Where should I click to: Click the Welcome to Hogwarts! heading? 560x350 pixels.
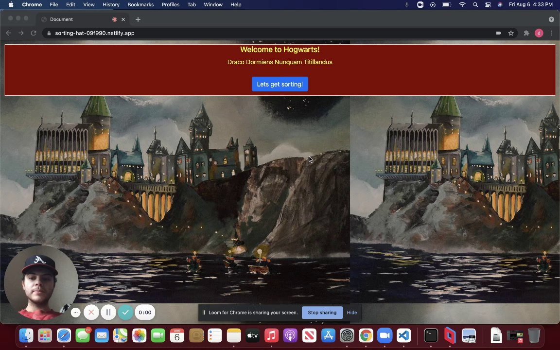click(x=280, y=50)
